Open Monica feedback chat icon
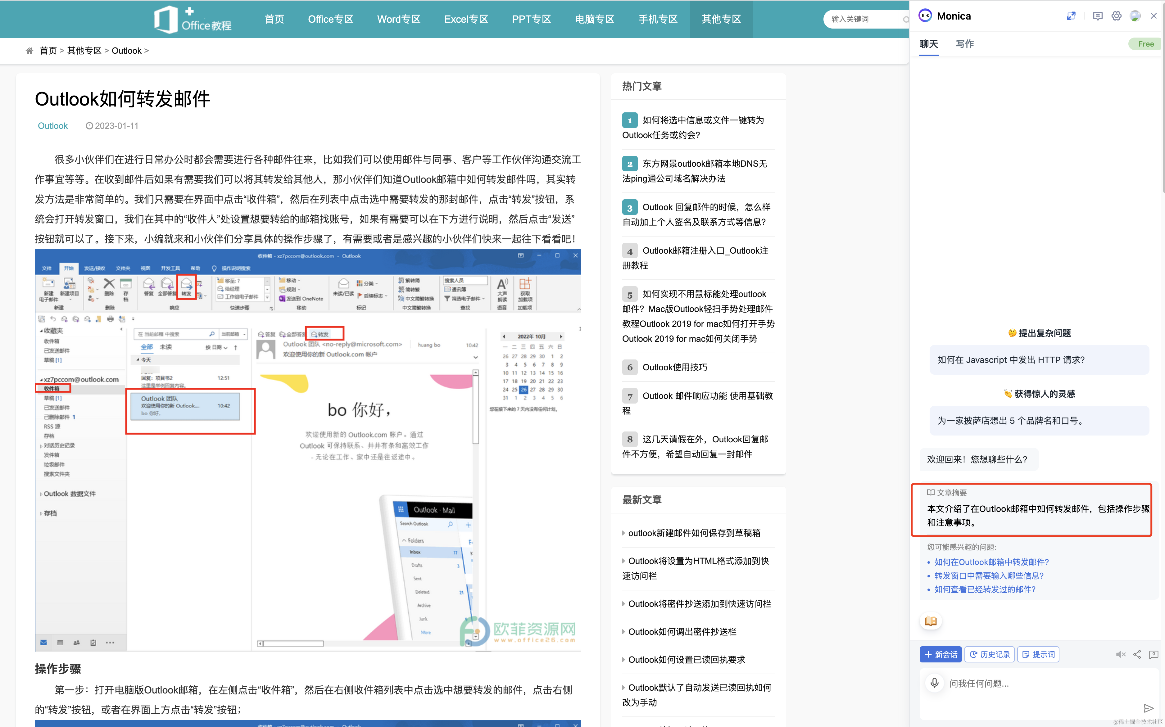The width and height of the screenshot is (1165, 727). 1097,16
